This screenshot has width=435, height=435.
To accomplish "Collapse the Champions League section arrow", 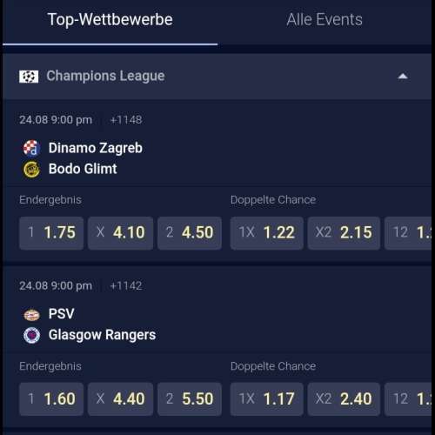I will click(403, 77).
